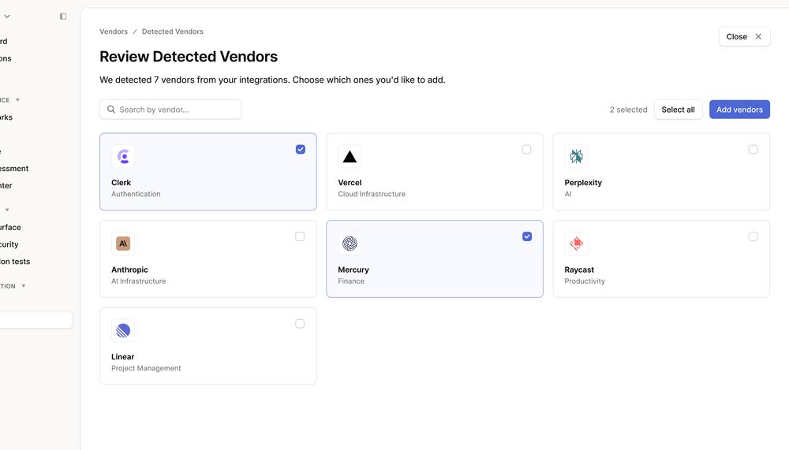Open the sidebar item ending in 'ion tests'
This screenshot has width=789, height=450.
[x=15, y=262]
